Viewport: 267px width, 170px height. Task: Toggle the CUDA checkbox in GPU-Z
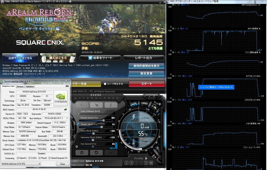(29, 158)
